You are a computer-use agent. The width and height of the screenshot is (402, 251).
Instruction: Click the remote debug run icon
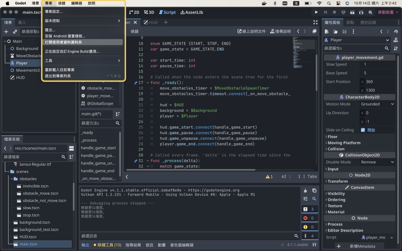343,12
